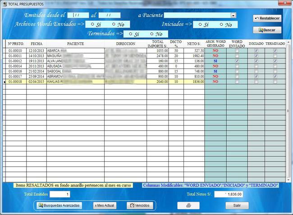Click date cell 02/04/2015
Image resolution: width=293 pixels, height=215 pixels.
pyautogui.click(x=37, y=82)
